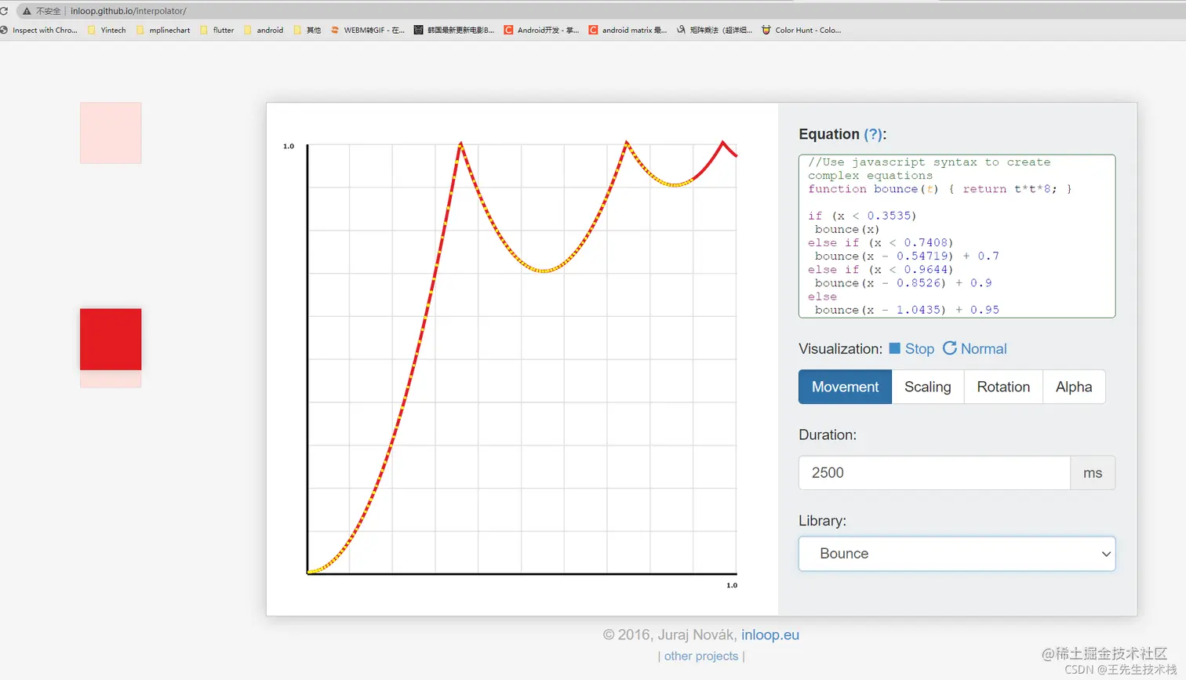
Task: Click the browser reload icon
Action: pyautogui.click(x=4, y=11)
